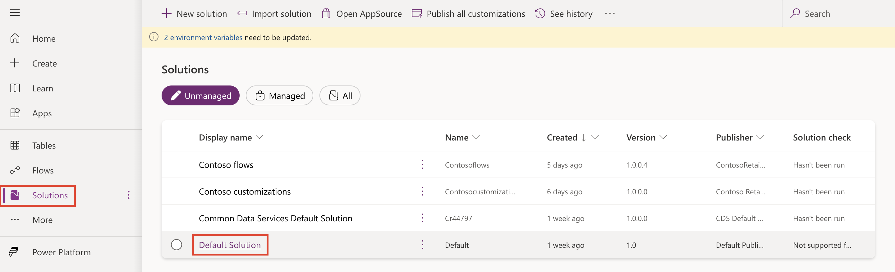Open Solutions sidebar item vertical dots menu
The width and height of the screenshot is (895, 272).
129,195
